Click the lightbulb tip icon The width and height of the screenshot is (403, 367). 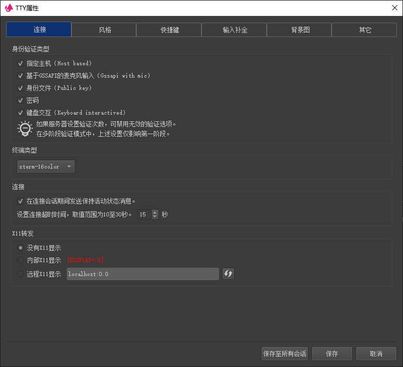tap(25, 129)
